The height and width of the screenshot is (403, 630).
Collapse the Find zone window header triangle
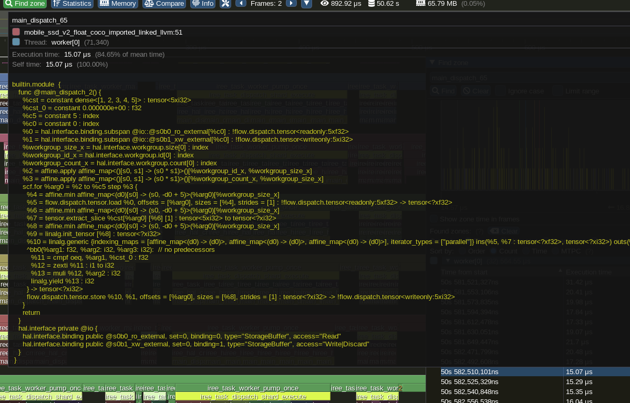point(432,62)
